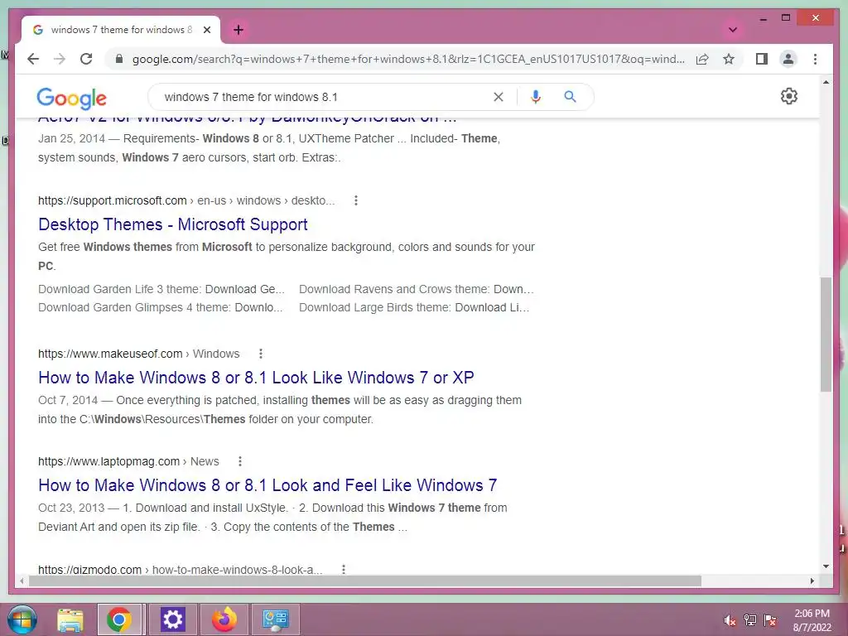Click the forward navigation arrow
This screenshot has width=848, height=636.
pos(60,59)
